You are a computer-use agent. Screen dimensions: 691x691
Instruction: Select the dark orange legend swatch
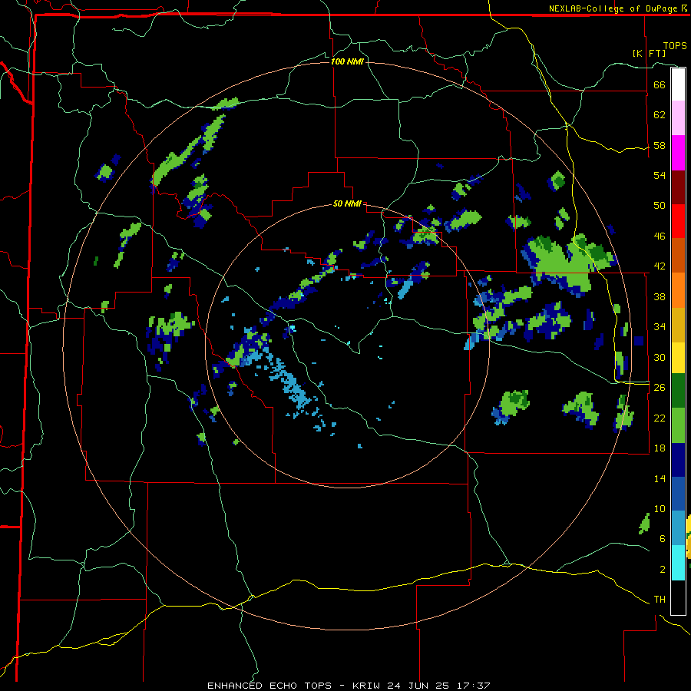[678, 255]
